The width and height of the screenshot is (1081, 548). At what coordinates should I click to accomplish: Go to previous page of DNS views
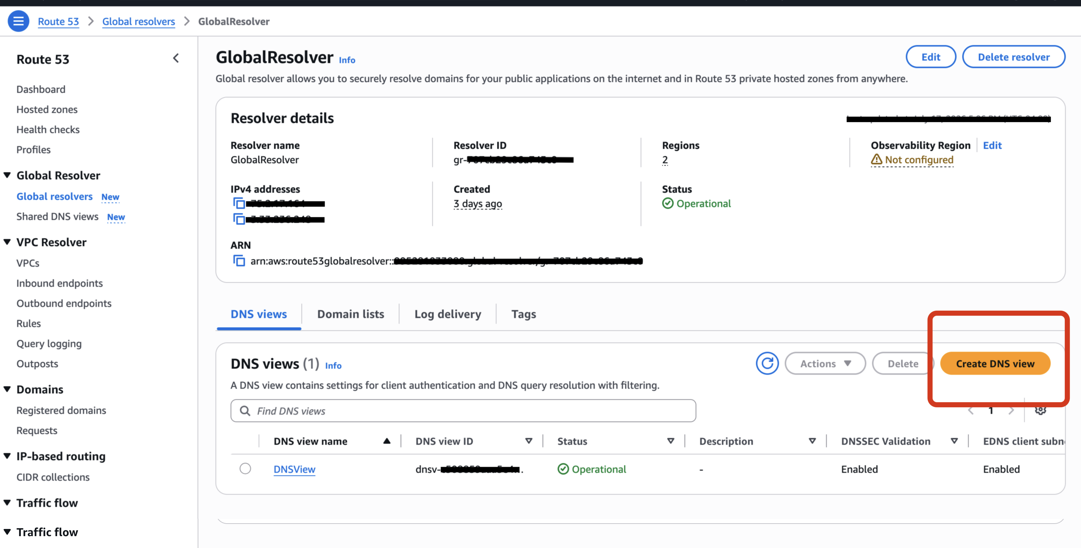tap(971, 411)
